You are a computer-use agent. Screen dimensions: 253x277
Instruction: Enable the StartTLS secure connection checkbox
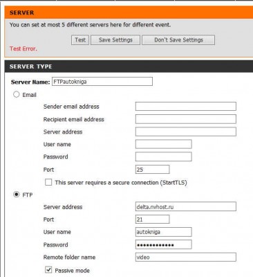click(48, 182)
